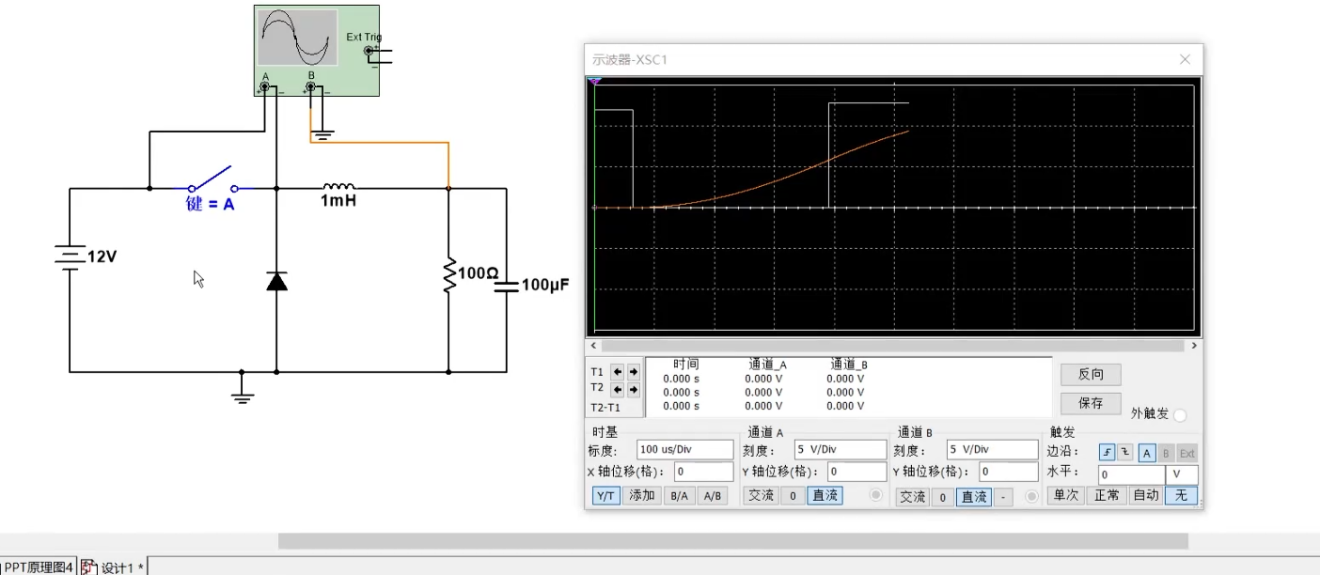Click the 保存 button

(x=1091, y=403)
